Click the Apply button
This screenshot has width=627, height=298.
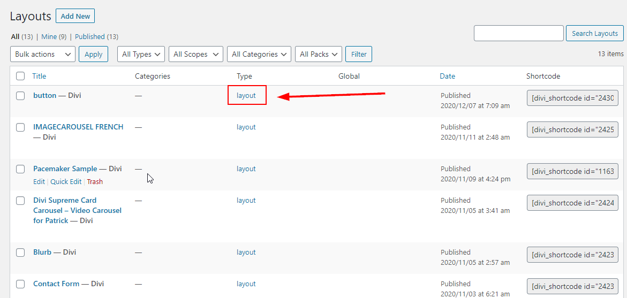[94, 54]
